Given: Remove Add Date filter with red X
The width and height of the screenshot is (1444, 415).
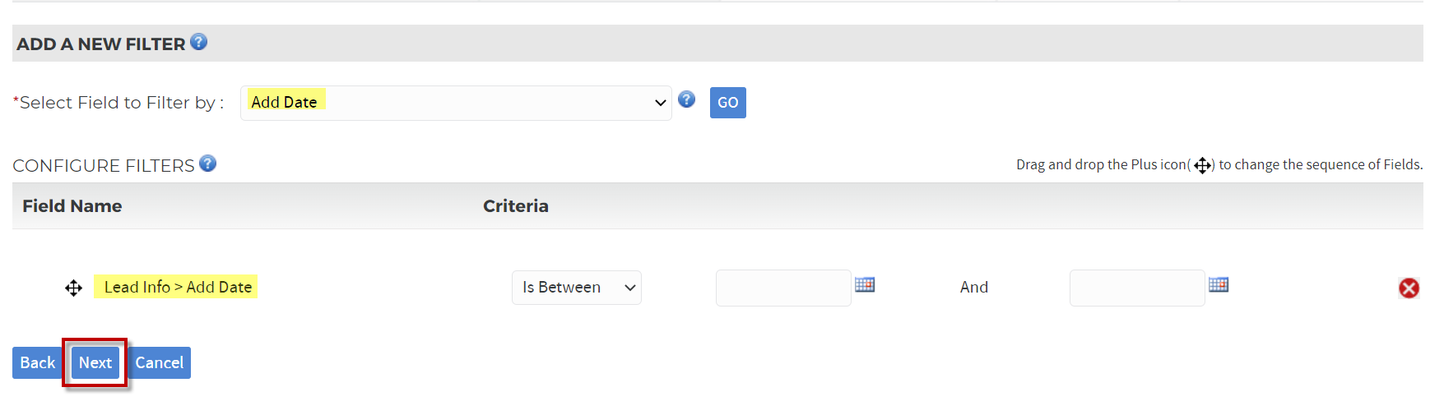Looking at the screenshot, I should click(1409, 288).
